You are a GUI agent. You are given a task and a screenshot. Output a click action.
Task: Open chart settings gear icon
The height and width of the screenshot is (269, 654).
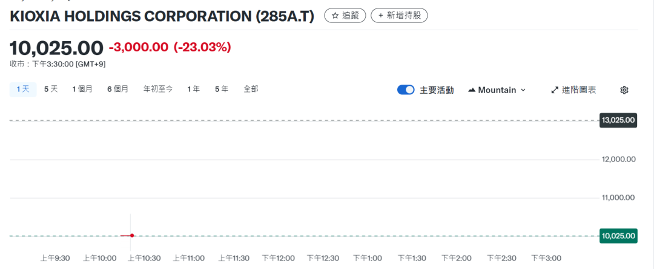[624, 90]
